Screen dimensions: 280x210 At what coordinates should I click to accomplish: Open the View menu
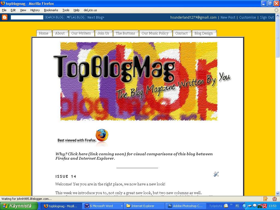(x=23, y=10)
